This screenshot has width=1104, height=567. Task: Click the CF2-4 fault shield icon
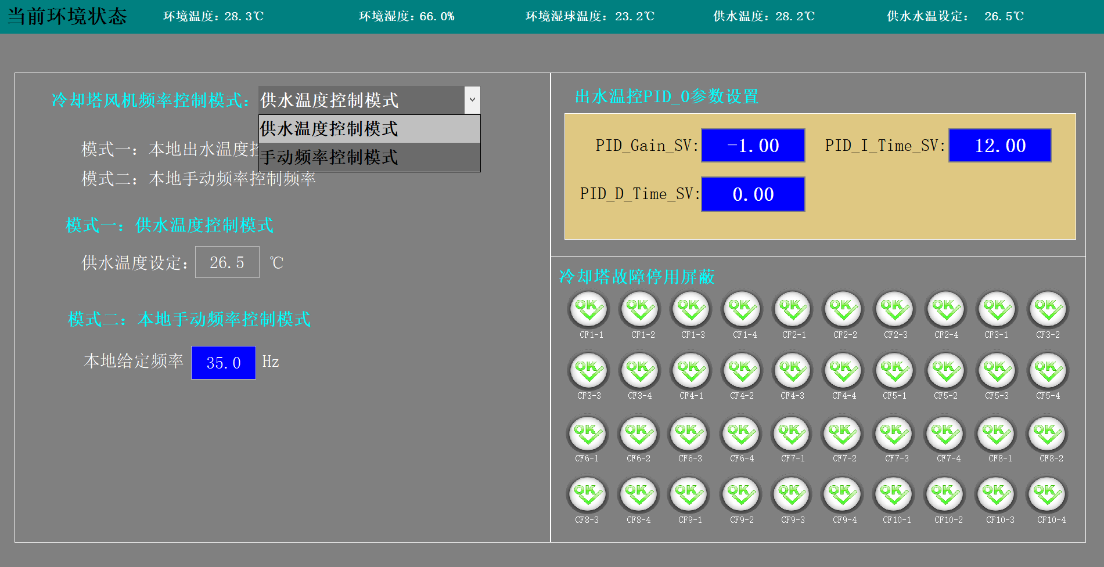click(x=946, y=309)
